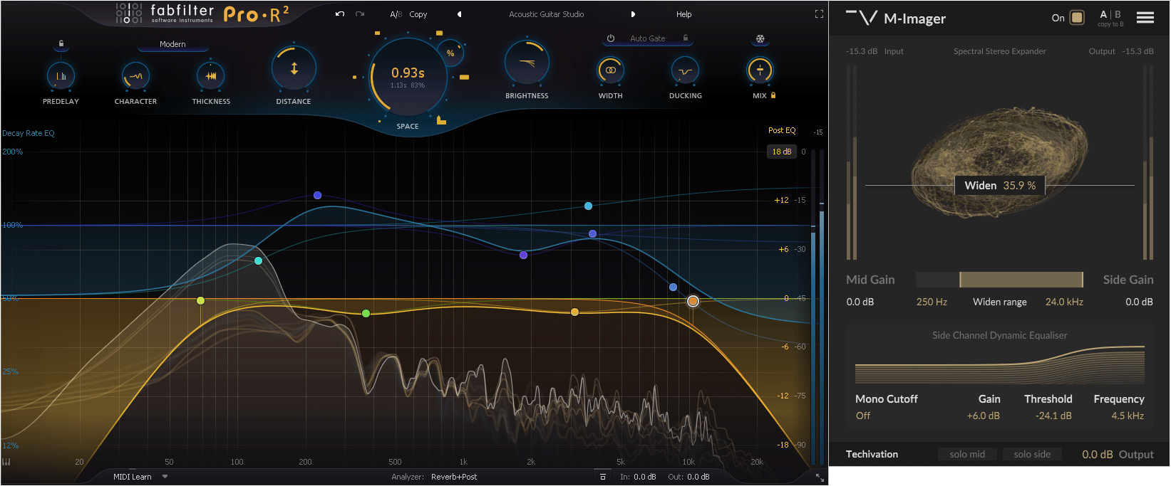Click the Decay Rate EQ label

(x=29, y=133)
